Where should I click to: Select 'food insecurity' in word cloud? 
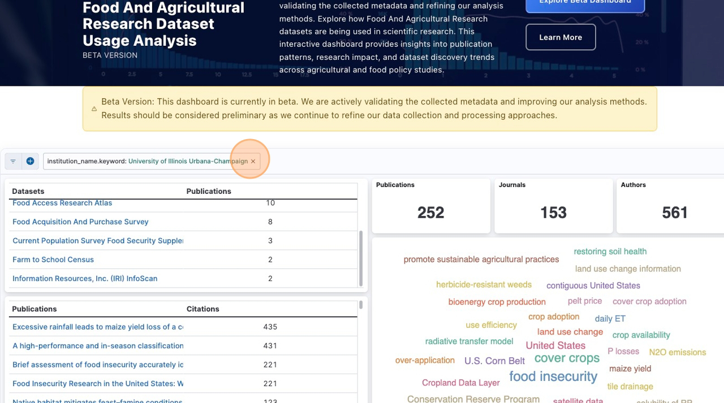click(553, 376)
